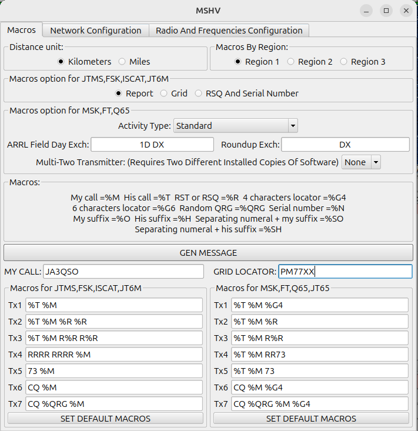Open the Multi-Two Transmitter None dropdown
Screen dimensions: 418x431
tap(361, 162)
